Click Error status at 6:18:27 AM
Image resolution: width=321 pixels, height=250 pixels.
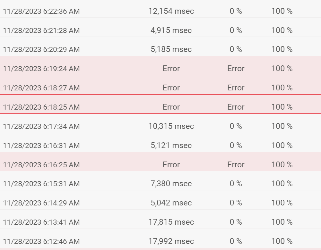click(x=171, y=88)
